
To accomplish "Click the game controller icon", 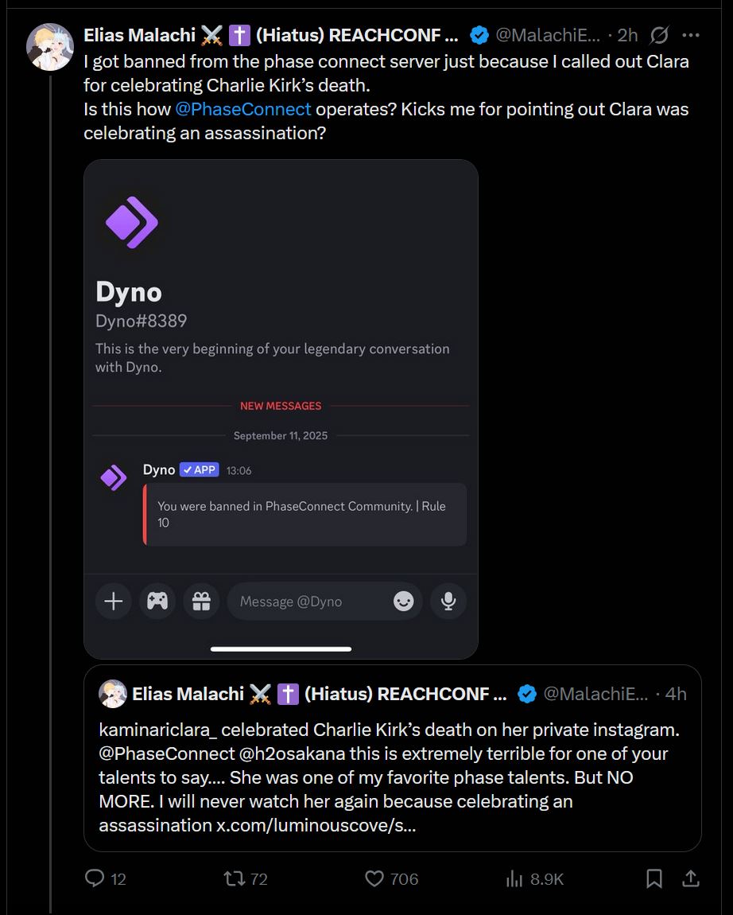I will (x=157, y=601).
